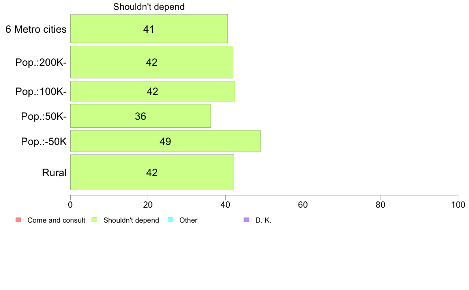Select the Pop.:50K- bar showing 36
Screen dimensions: 469x290
click(x=141, y=116)
